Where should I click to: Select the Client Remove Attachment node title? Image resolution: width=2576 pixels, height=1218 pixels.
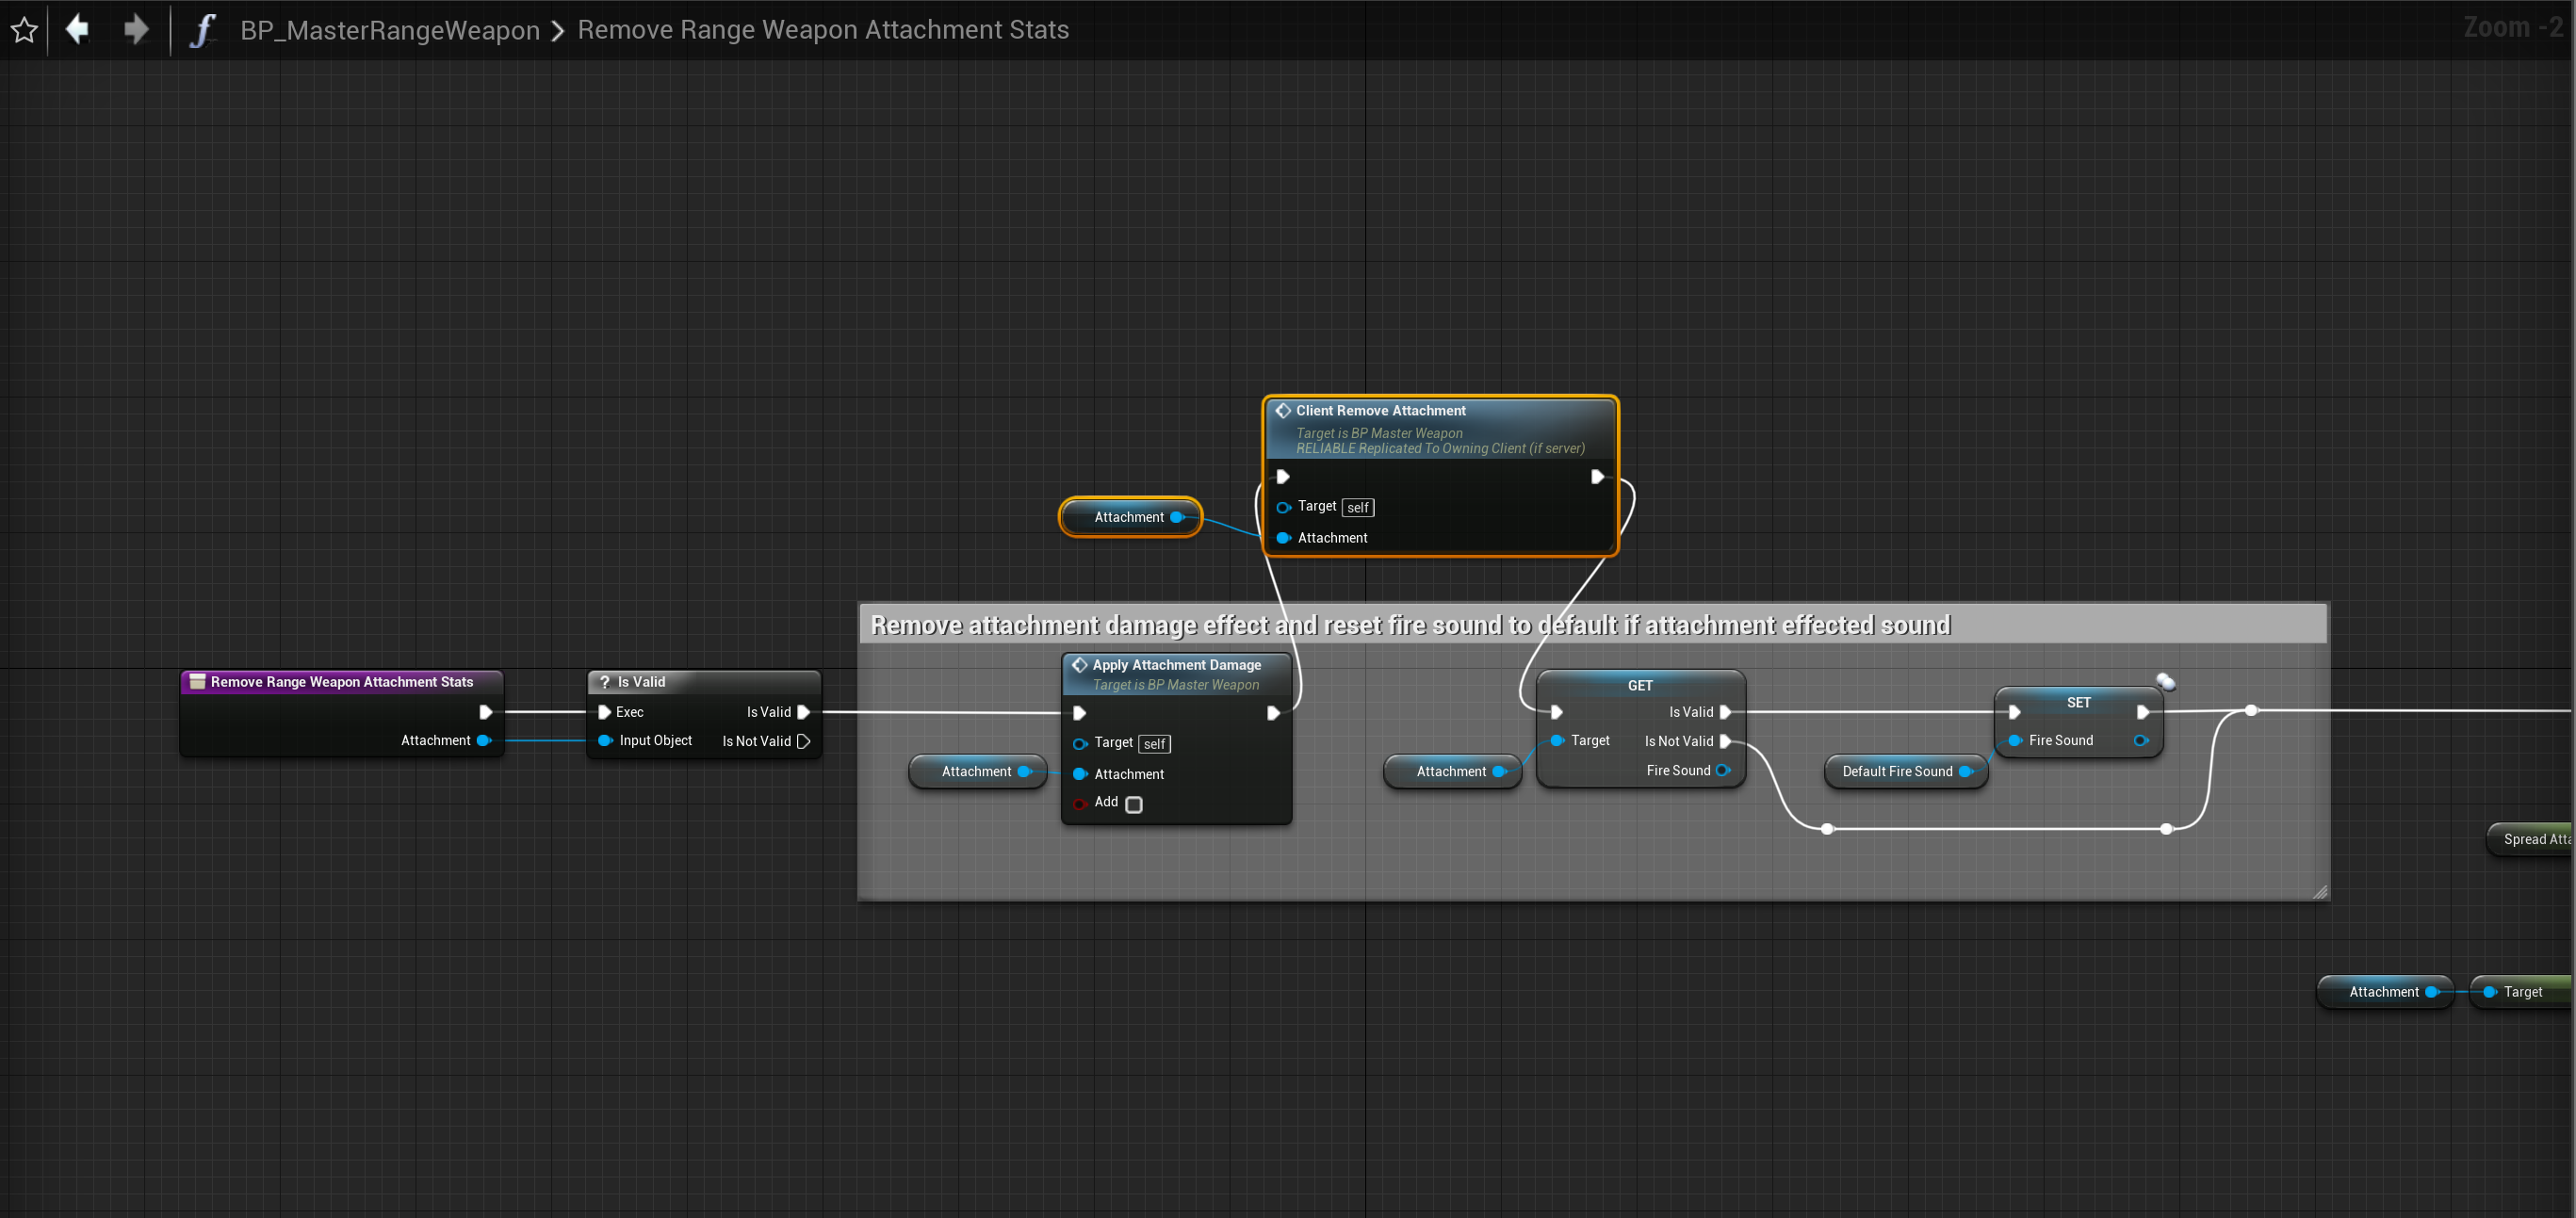pos(1380,411)
